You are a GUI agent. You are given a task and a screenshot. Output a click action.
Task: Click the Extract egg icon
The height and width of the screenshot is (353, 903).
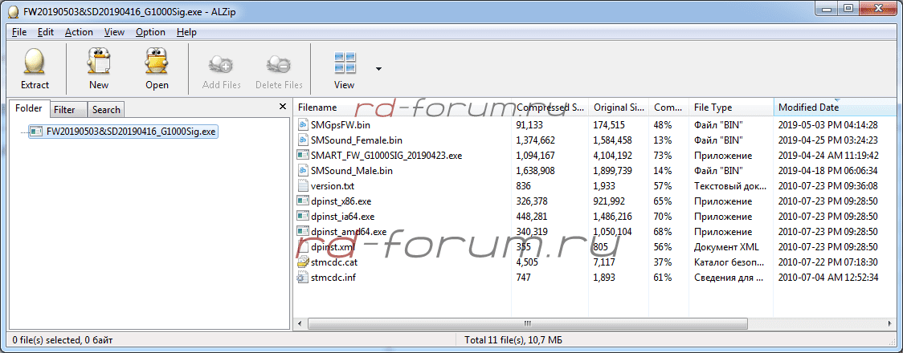click(x=35, y=61)
